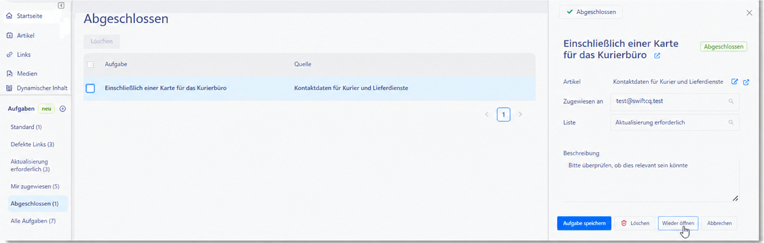This screenshot has height=243, width=764.
Task: Open the Mir zugewiesen (5) list
Action: click(35, 187)
